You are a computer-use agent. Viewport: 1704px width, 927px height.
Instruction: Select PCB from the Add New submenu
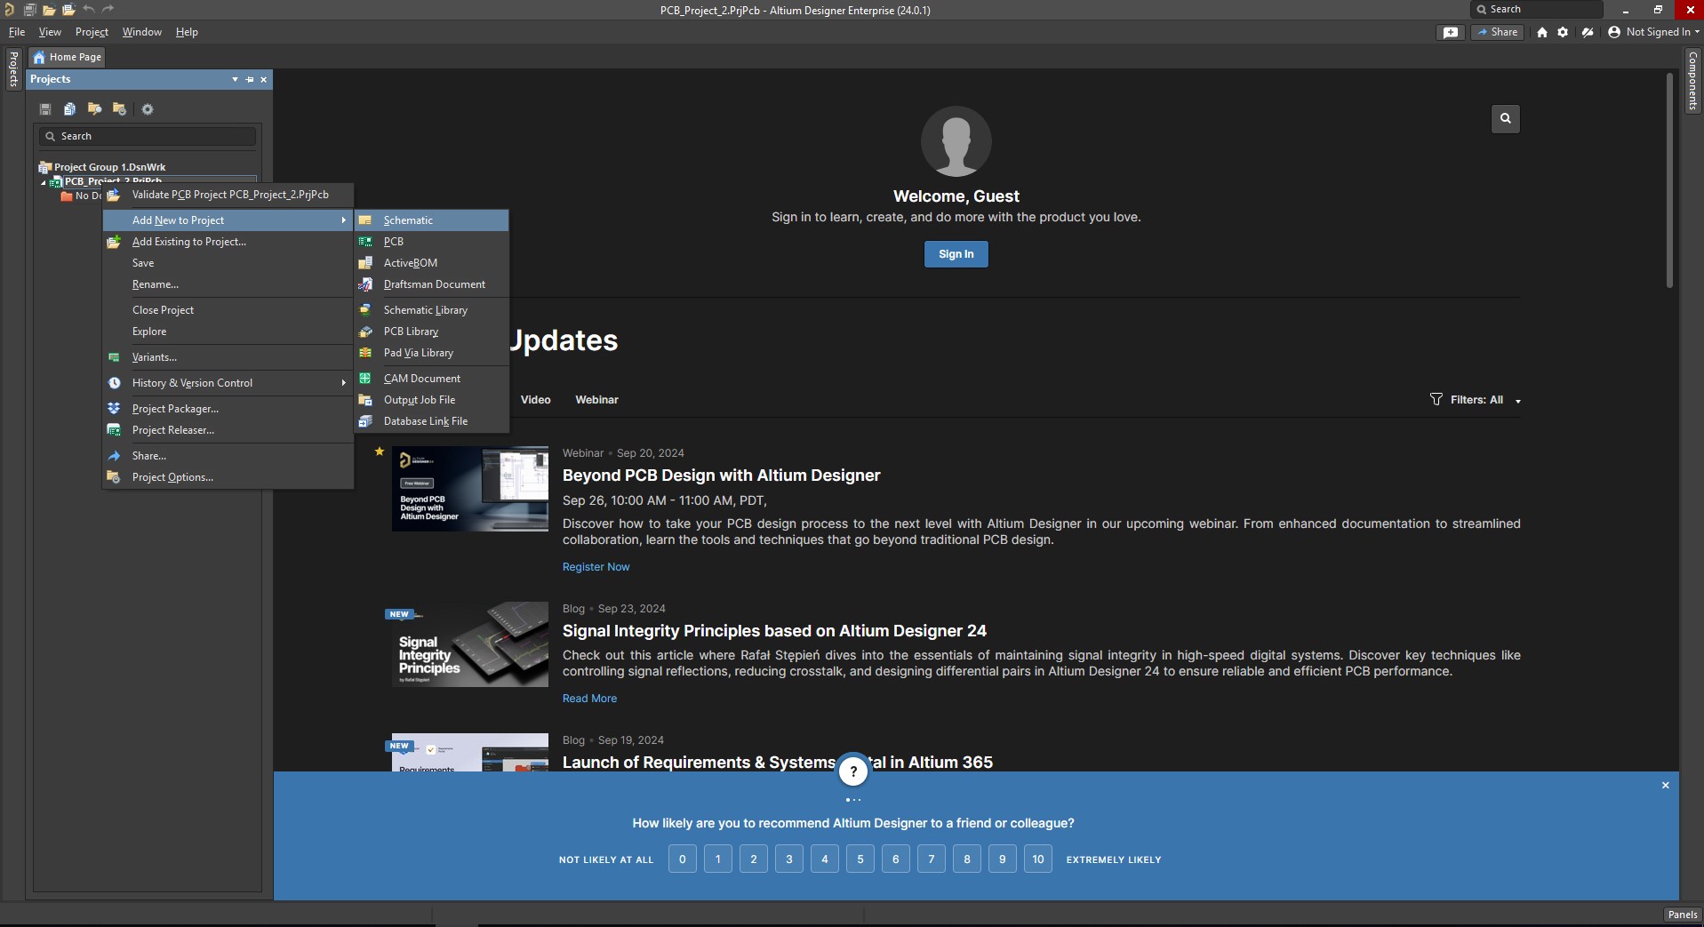click(432, 242)
